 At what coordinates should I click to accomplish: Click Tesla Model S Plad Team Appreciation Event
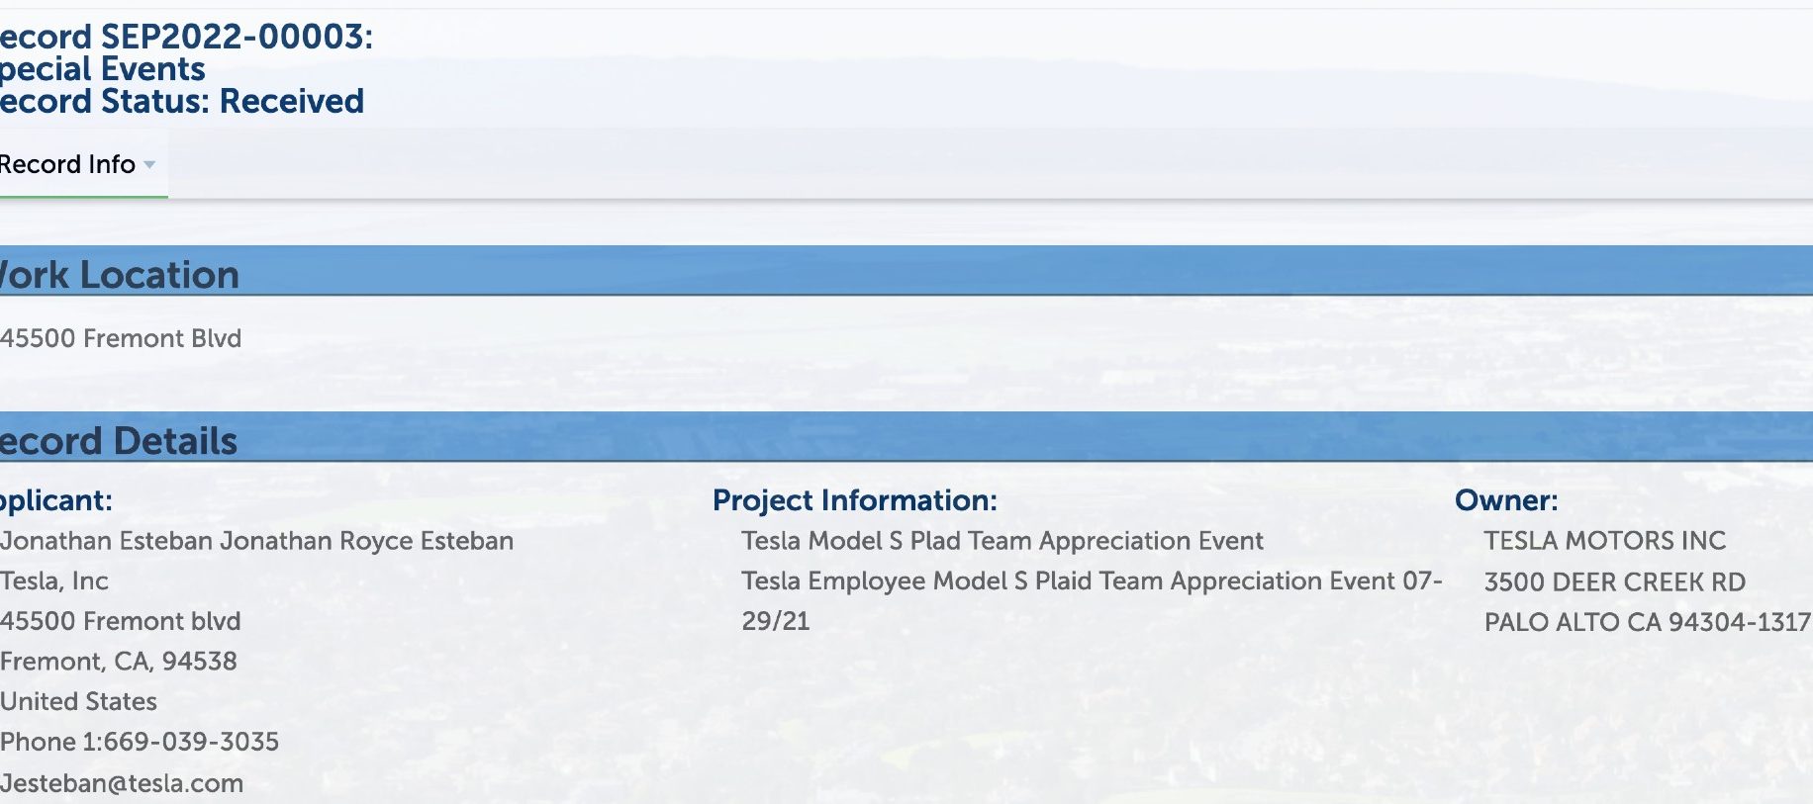coord(1002,541)
